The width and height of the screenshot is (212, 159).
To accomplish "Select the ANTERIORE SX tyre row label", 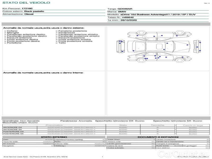I will (12, 130).
